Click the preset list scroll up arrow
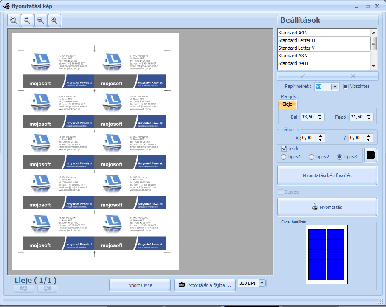386x307 pixels. pyautogui.click(x=374, y=33)
